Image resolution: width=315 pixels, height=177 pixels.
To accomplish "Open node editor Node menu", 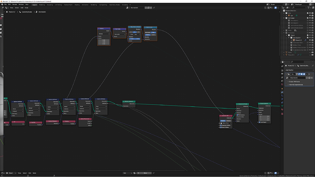I will 26,8.
